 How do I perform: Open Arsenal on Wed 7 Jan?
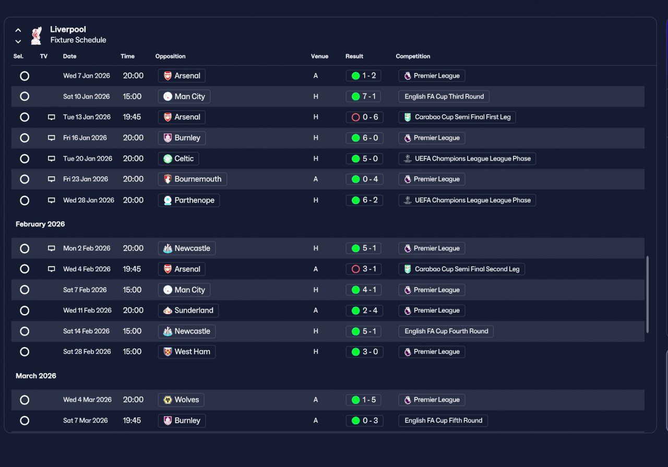coord(182,76)
